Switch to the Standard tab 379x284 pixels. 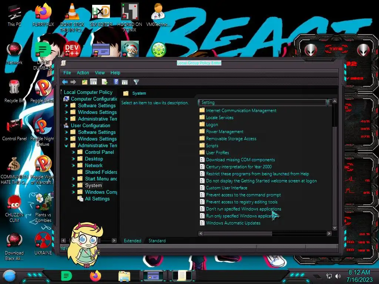coord(157,240)
